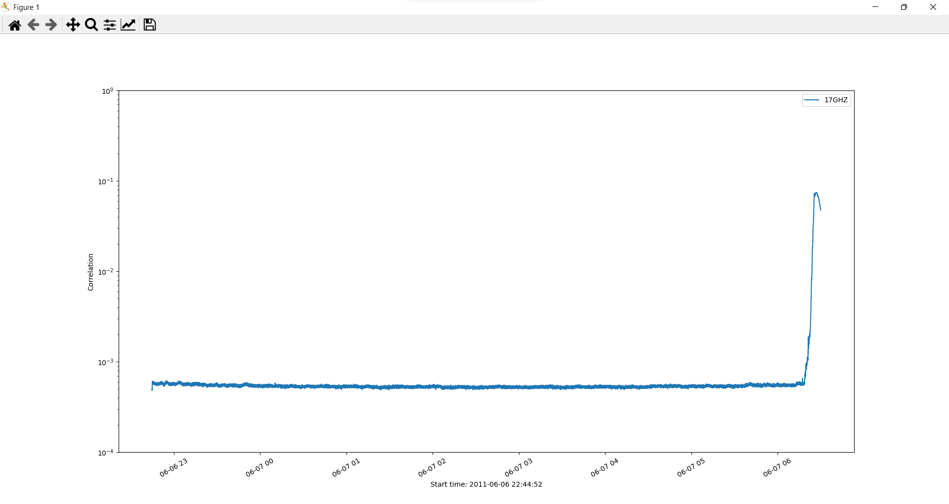Click the 06-07 03 tick label
The height and width of the screenshot is (504, 949).
[x=519, y=466]
